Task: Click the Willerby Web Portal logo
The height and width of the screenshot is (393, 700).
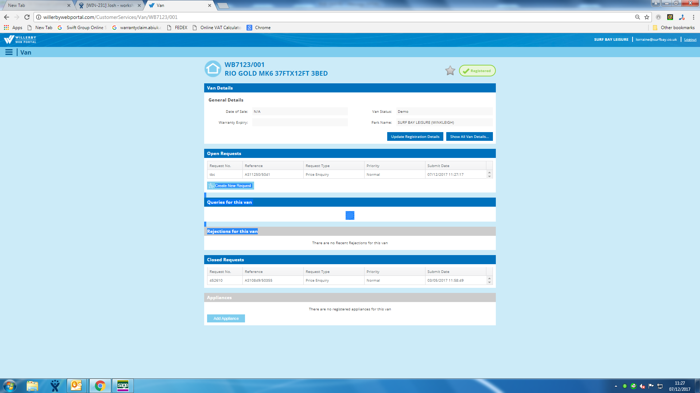Action: tap(20, 39)
